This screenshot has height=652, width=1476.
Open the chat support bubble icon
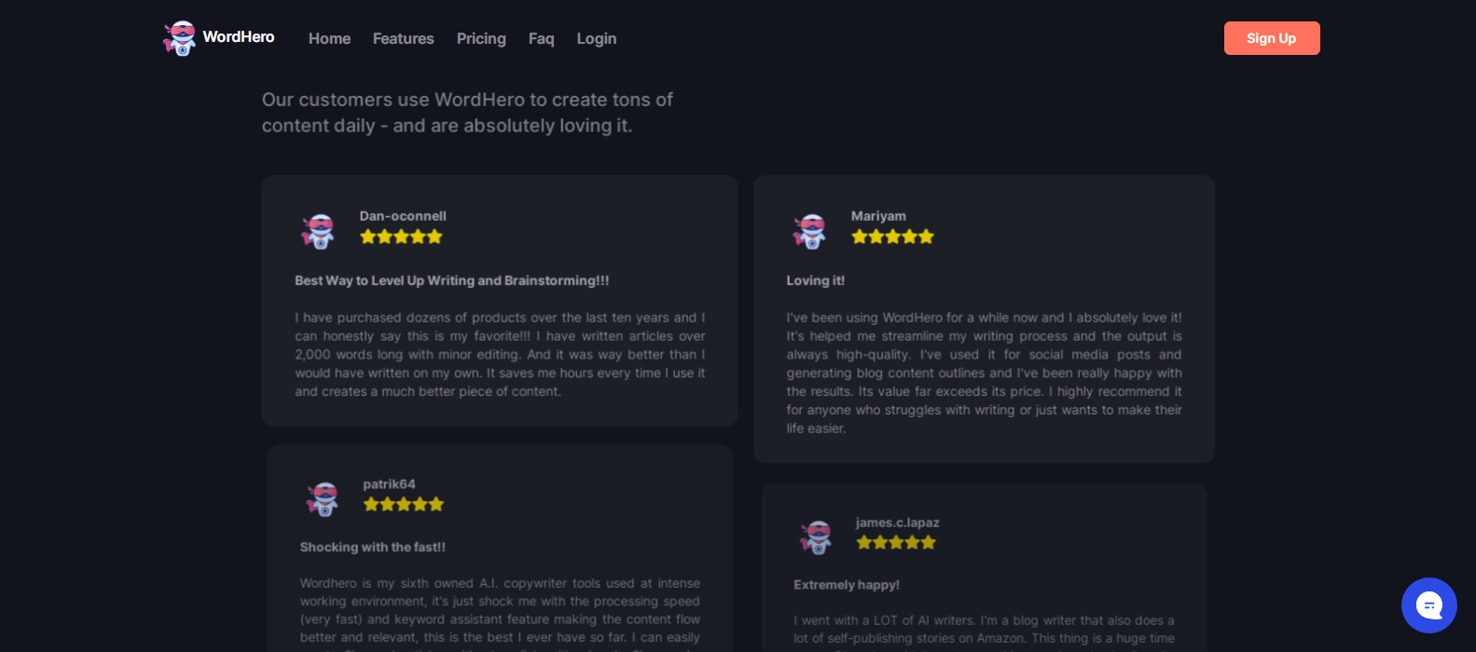coord(1428,604)
